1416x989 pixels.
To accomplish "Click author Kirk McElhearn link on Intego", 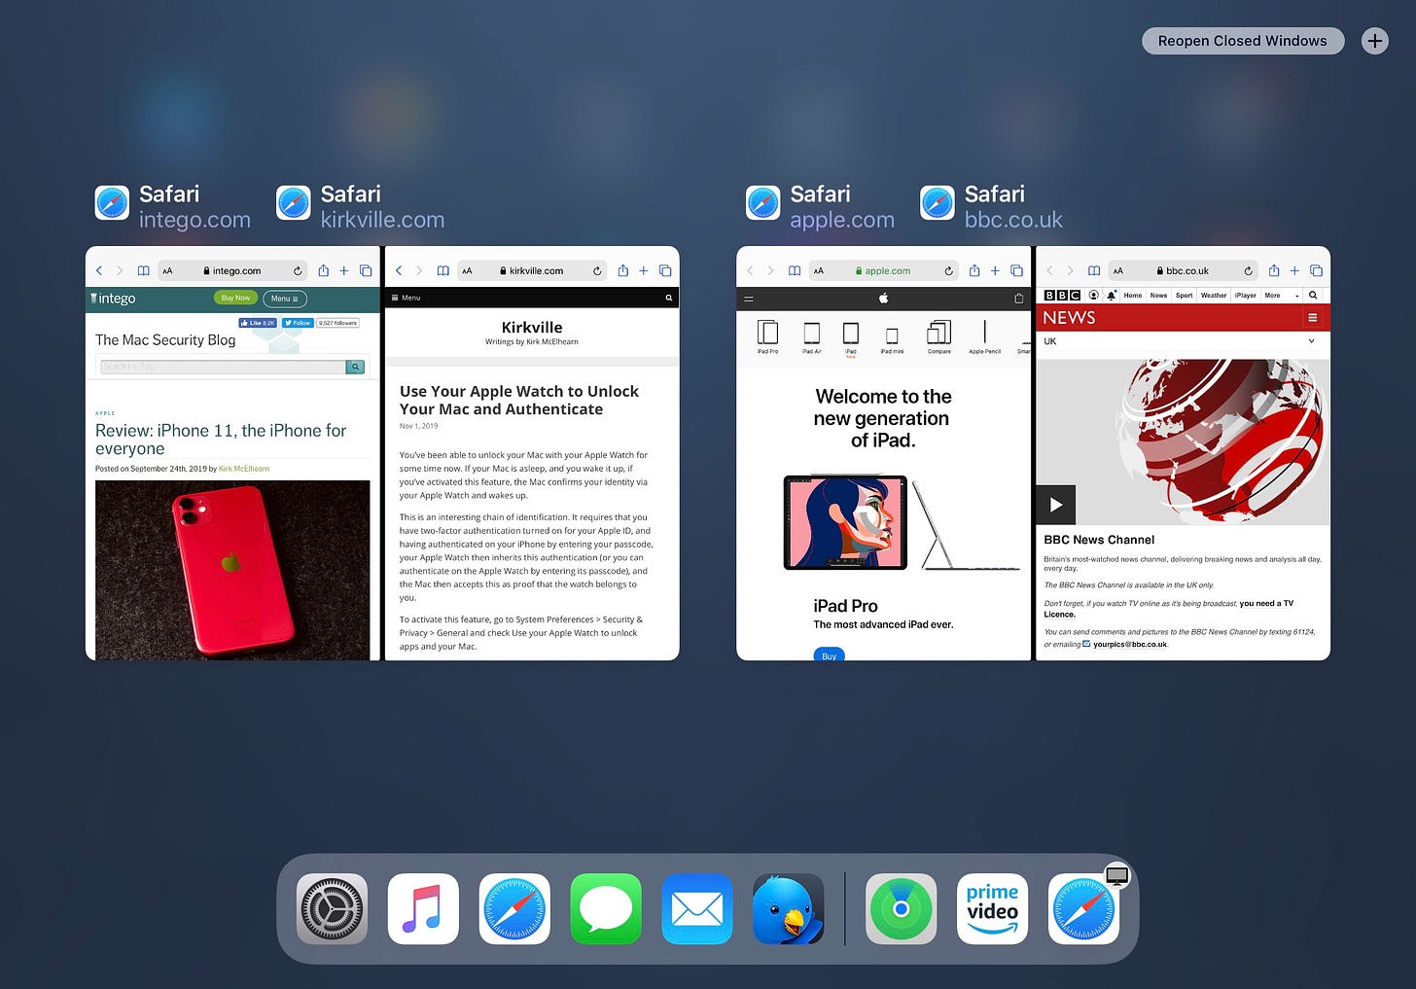I will (x=244, y=469).
